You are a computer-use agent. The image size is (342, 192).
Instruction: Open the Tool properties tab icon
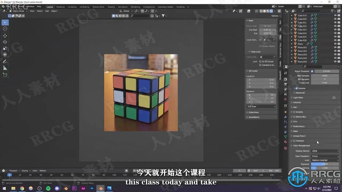click(x=285, y=73)
